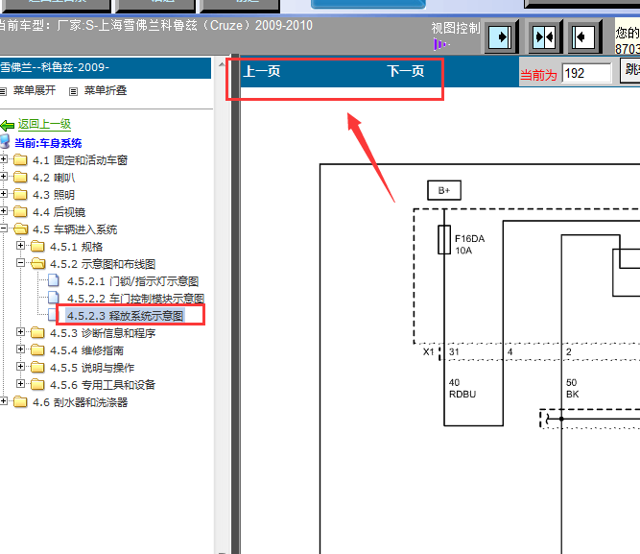Click the menu collapse list icon
This screenshot has height=554, width=640.
[x=73, y=91]
